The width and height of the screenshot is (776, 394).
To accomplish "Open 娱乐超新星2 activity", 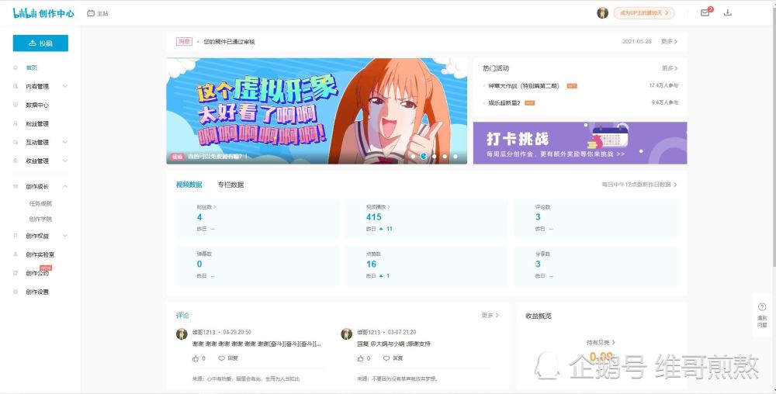I will [504, 103].
